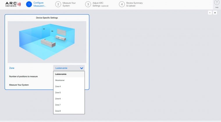Go to Measure Your System step
This screenshot has width=221, height=122.
(x=69, y=4)
